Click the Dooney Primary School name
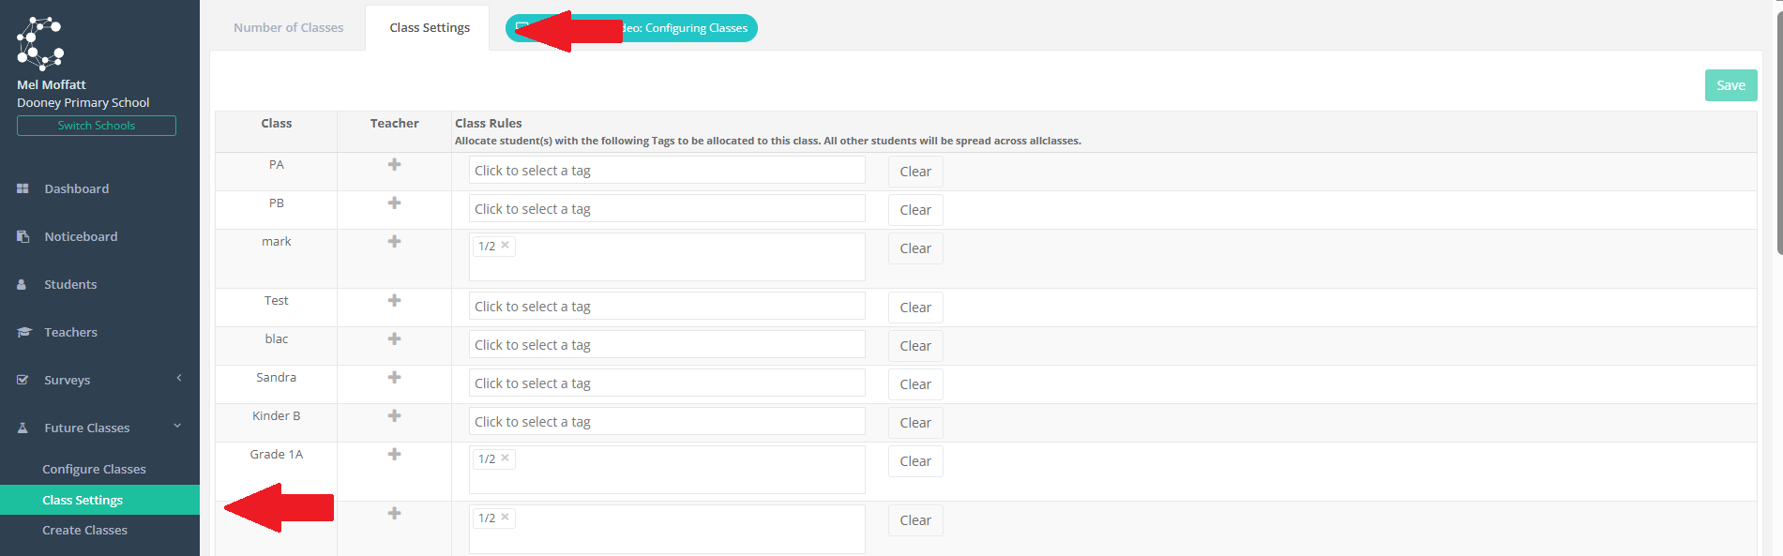 [x=83, y=102]
